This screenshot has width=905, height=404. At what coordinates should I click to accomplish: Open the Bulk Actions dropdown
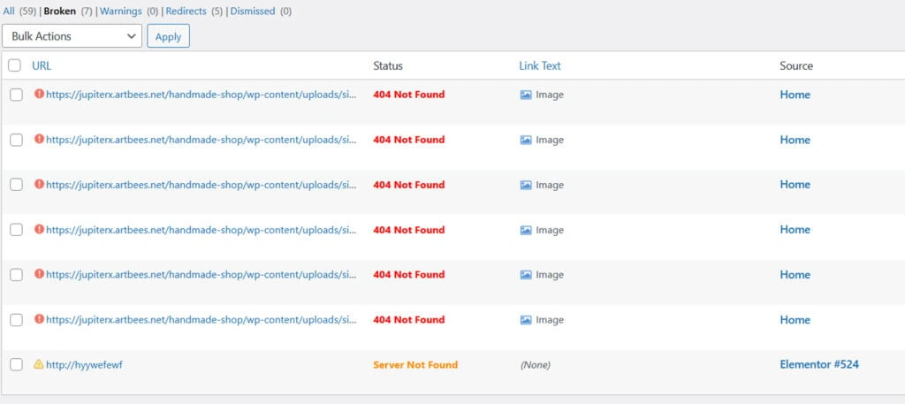(x=72, y=36)
